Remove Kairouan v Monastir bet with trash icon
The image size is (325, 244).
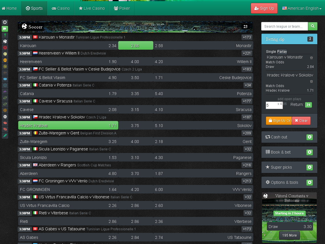[x=311, y=58]
